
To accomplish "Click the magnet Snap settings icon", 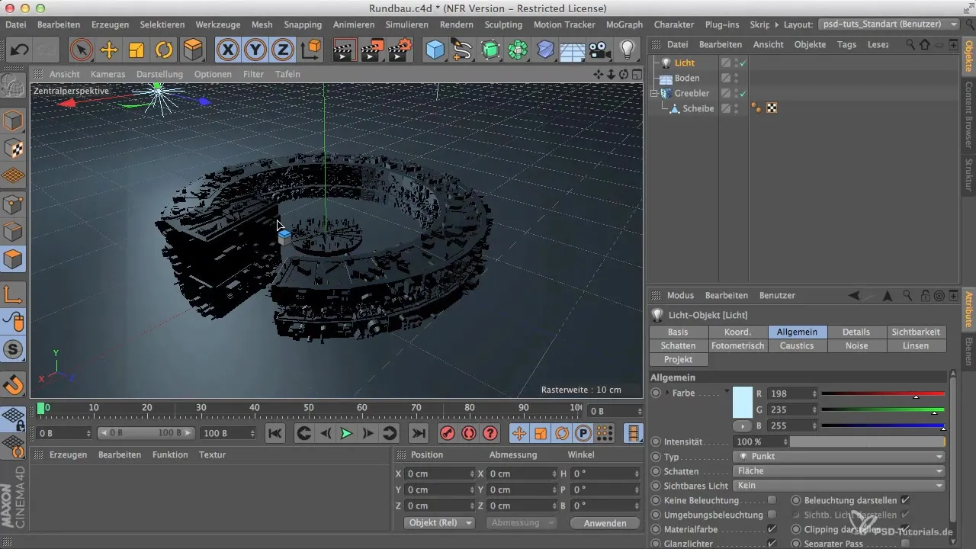I will tap(14, 384).
